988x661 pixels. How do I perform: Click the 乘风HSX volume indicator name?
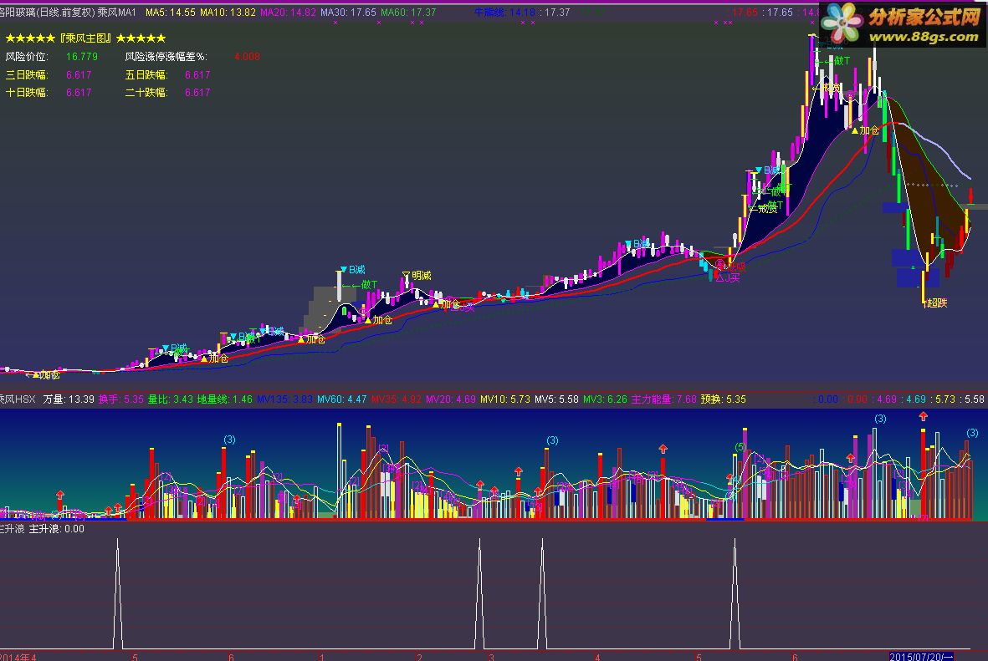coord(18,399)
